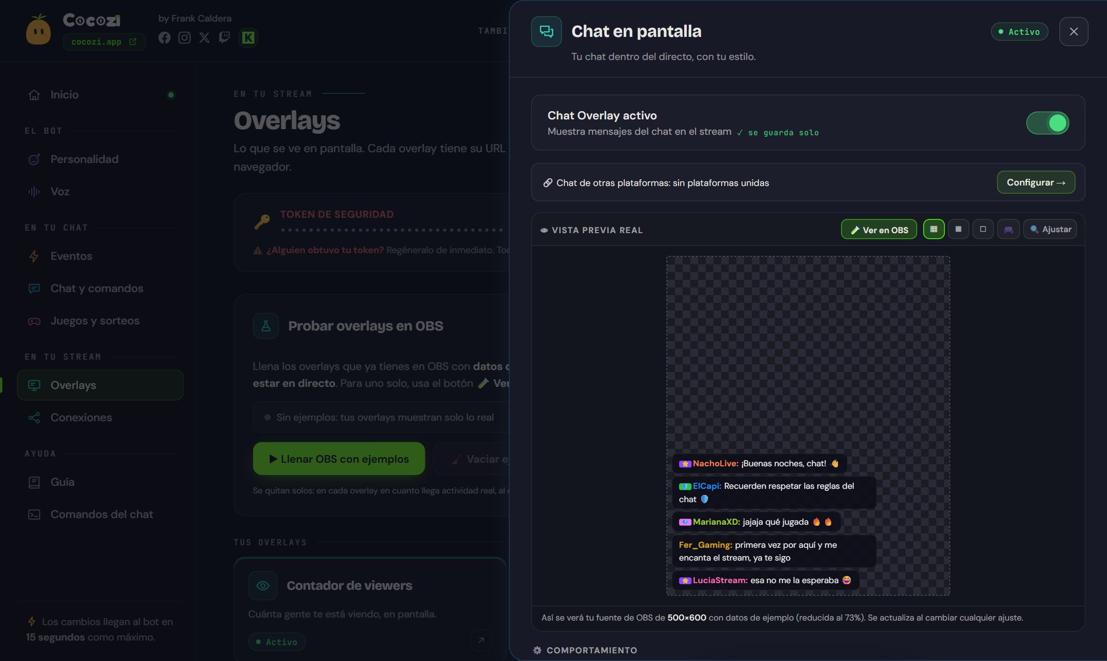Open Voz in sidebar

coord(100,192)
